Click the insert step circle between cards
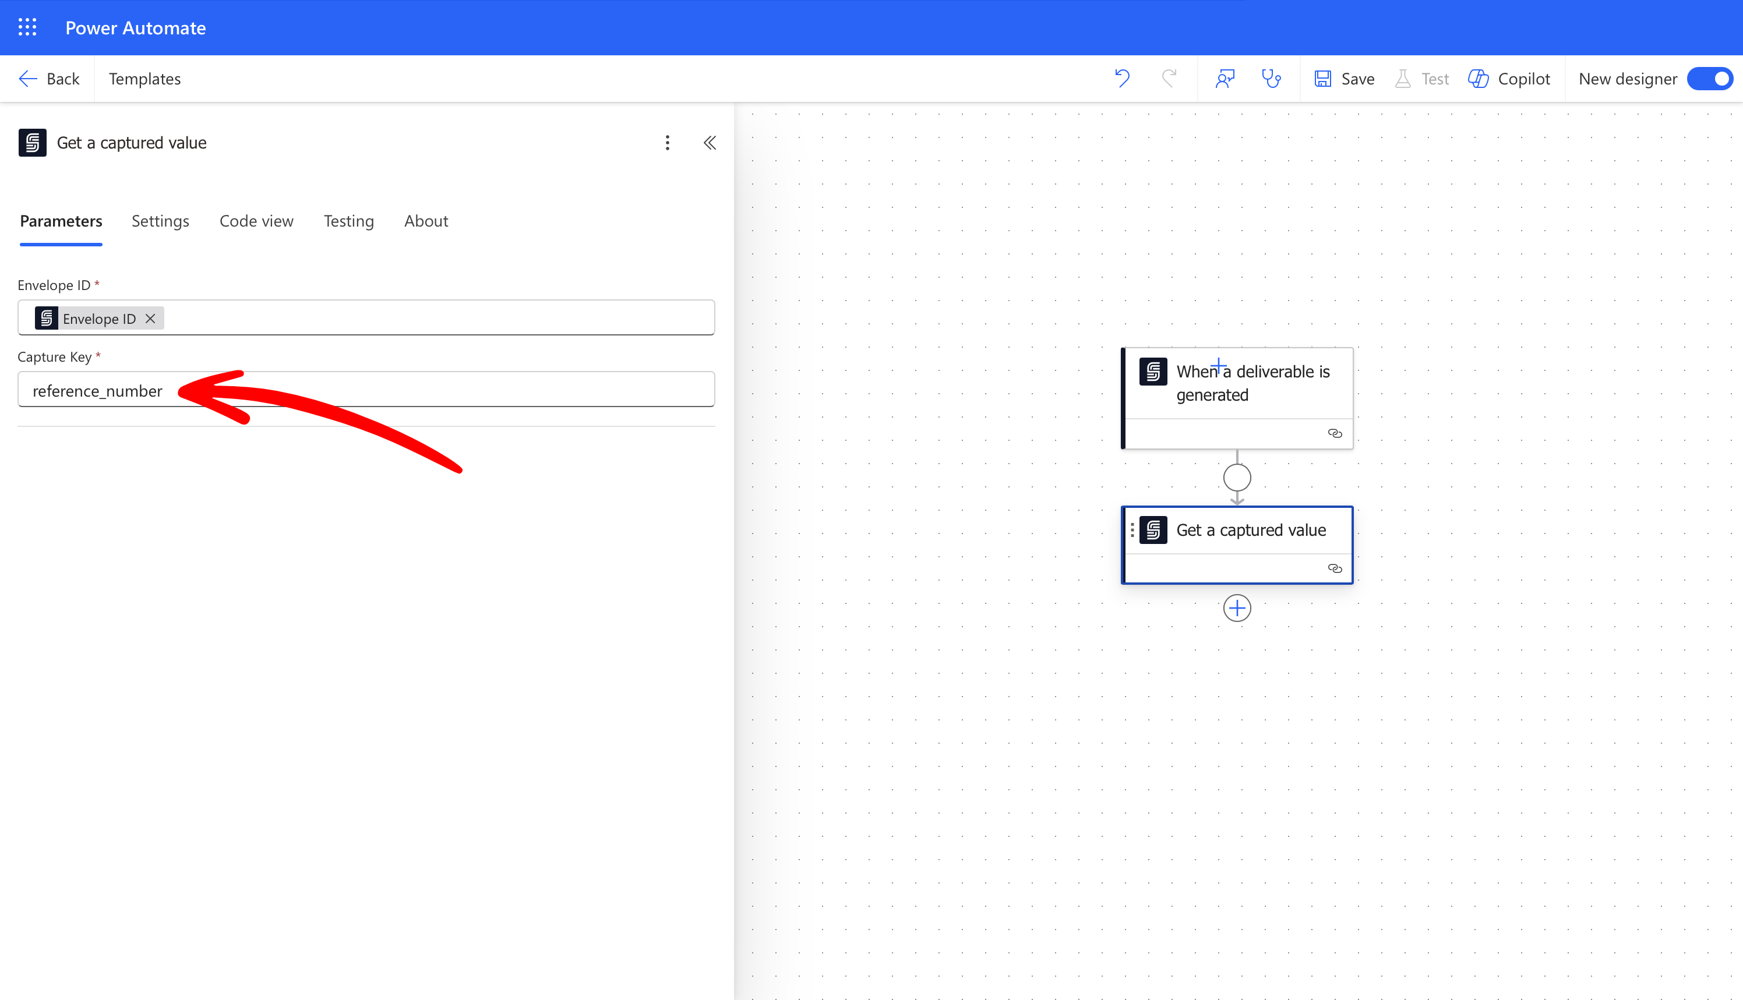Screen dimensions: 1743x1000 [1237, 478]
